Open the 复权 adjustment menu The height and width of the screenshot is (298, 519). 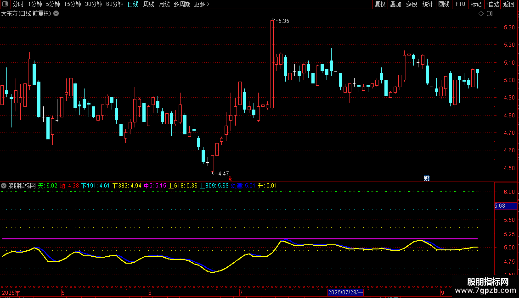pyautogui.click(x=380, y=4)
